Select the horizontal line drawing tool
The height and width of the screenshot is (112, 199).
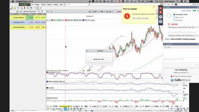[x=34, y=8]
